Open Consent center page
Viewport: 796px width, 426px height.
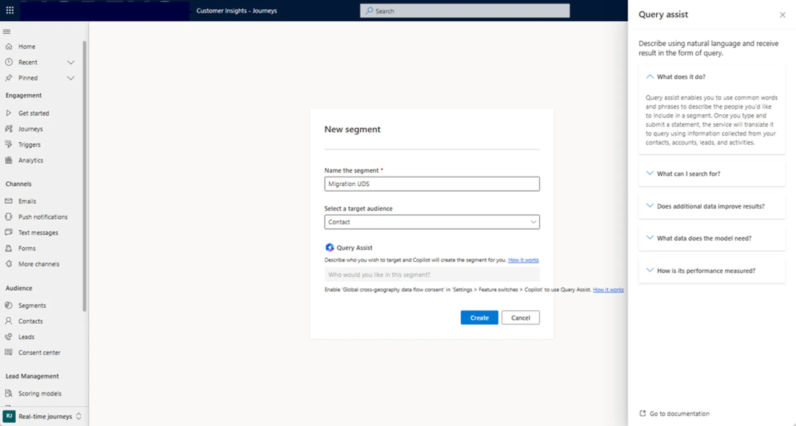(x=39, y=353)
